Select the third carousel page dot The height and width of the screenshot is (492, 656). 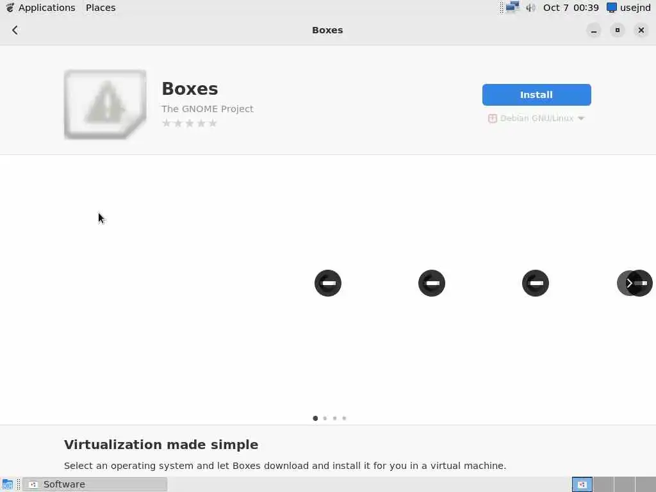point(334,418)
